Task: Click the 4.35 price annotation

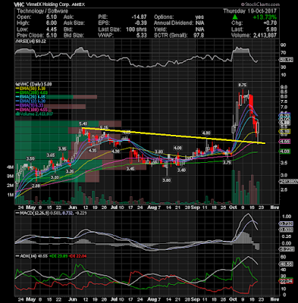Action: click(x=93, y=151)
